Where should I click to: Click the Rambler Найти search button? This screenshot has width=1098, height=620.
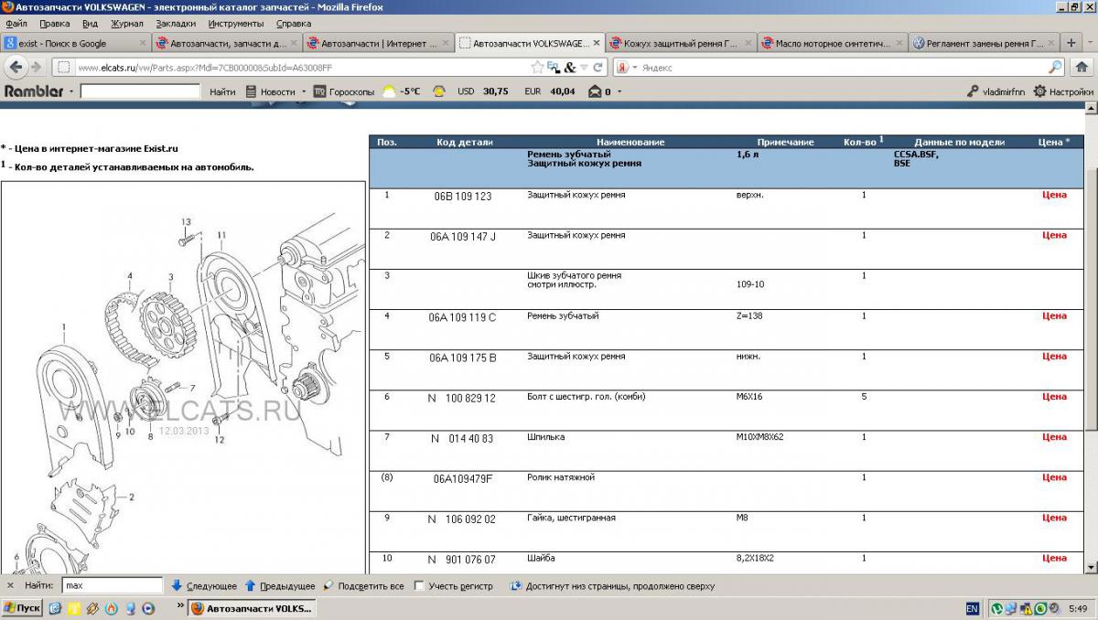point(222,91)
